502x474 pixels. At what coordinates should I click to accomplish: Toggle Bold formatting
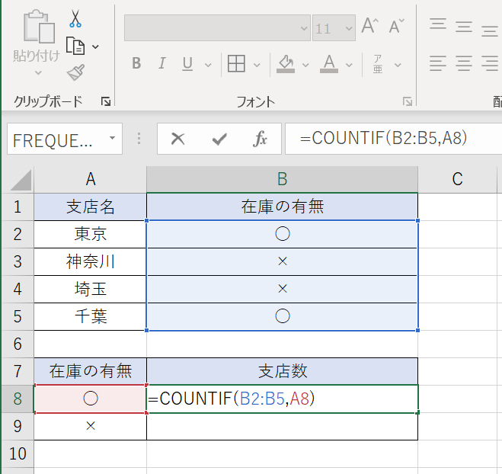coord(136,63)
